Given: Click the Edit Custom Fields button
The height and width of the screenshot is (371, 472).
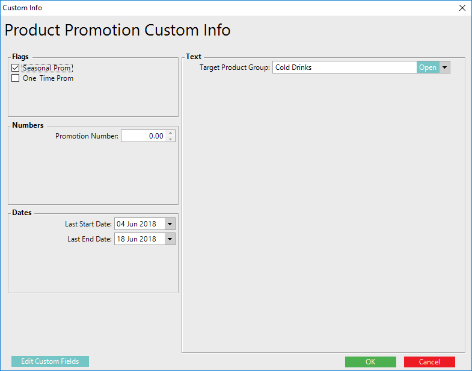Looking at the screenshot, I should click(50, 361).
